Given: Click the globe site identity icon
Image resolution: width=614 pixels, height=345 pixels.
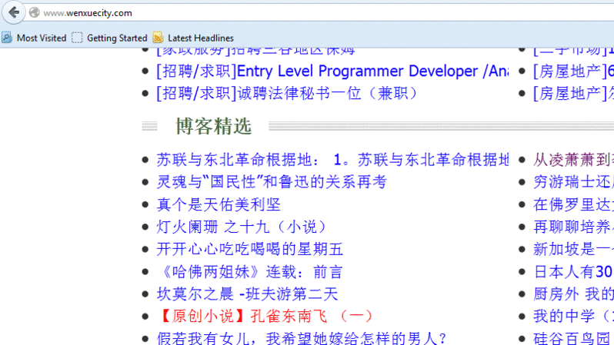Looking at the screenshot, I should [34, 13].
